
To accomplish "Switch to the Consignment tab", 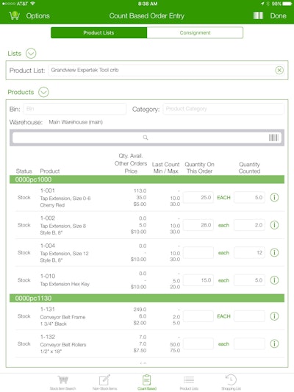I will [195, 33].
